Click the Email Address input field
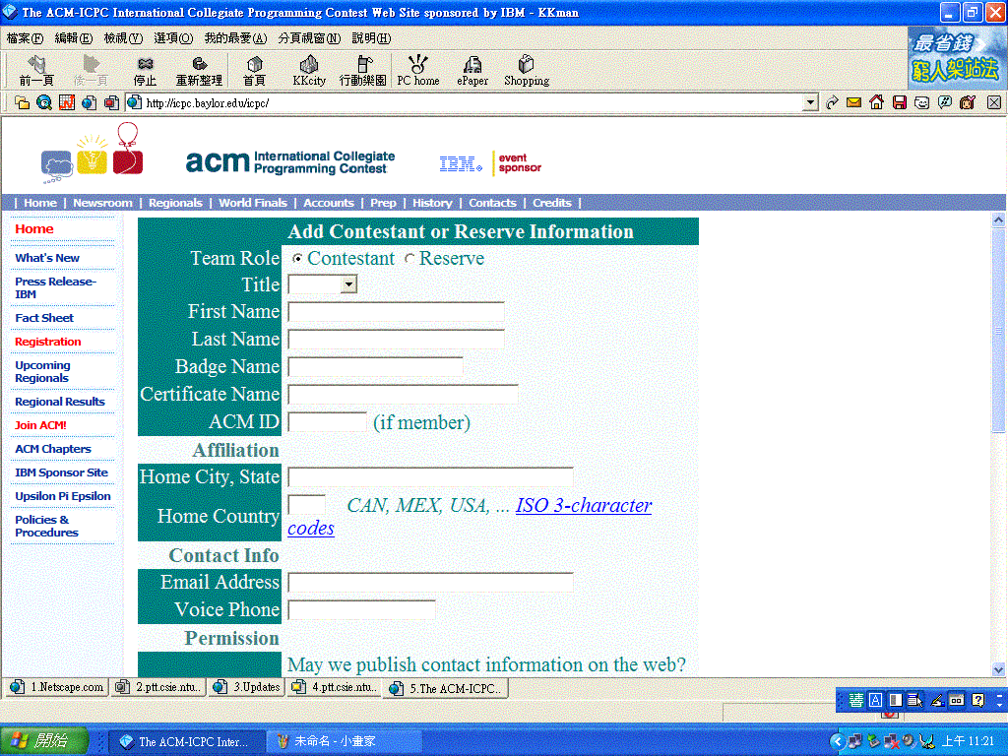The height and width of the screenshot is (756, 1008). click(430, 583)
